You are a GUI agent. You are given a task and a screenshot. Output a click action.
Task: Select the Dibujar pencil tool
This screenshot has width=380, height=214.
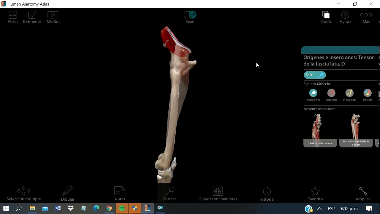(x=67, y=194)
